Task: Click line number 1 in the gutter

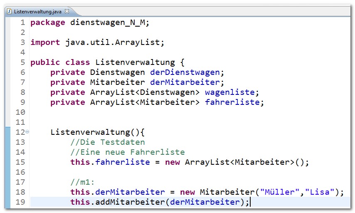Action: coord(22,22)
